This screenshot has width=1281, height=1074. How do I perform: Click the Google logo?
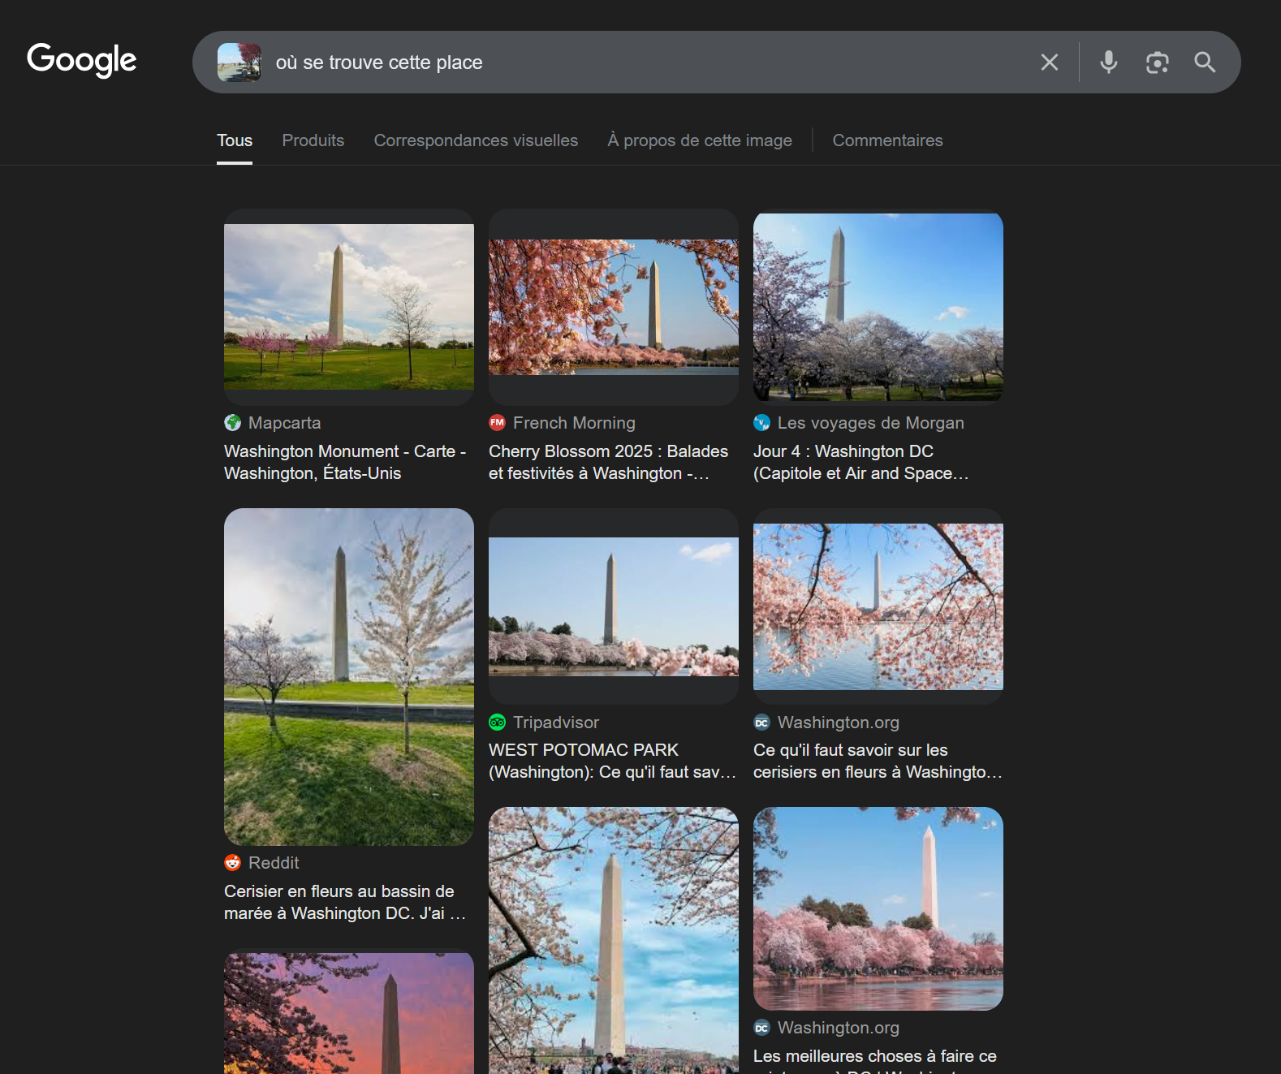[x=81, y=60]
